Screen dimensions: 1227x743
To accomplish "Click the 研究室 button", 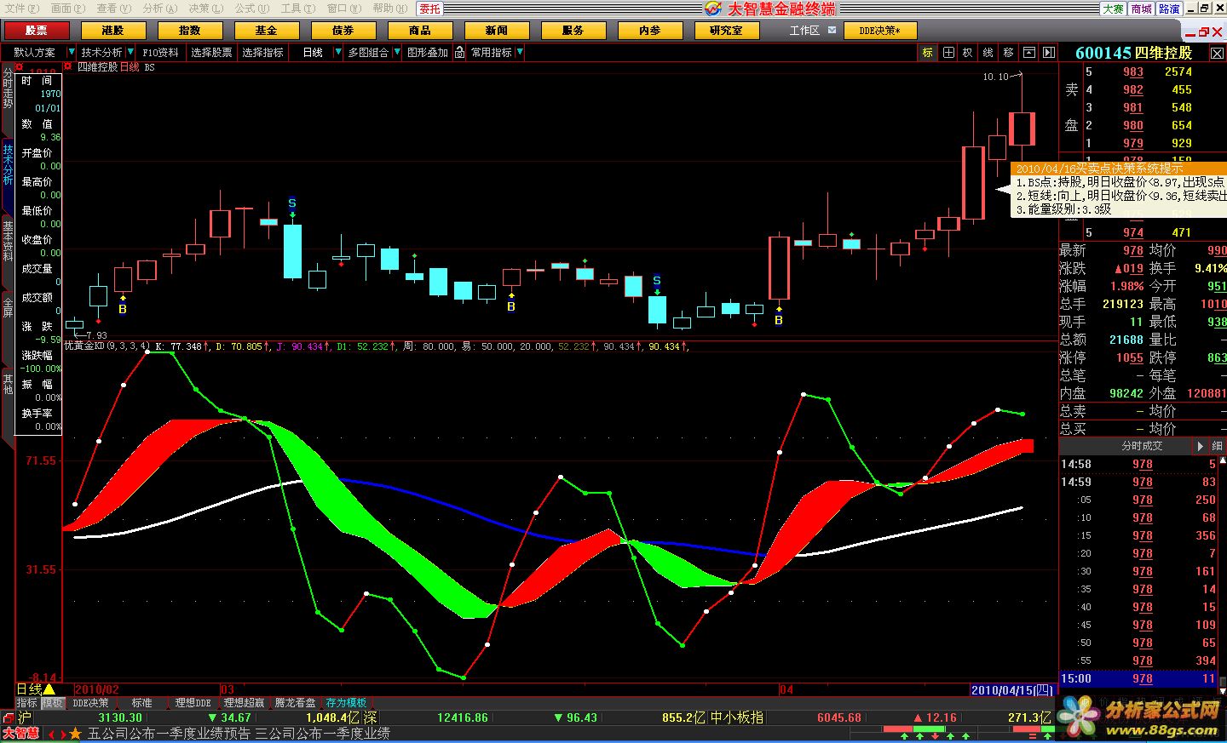I will point(726,30).
